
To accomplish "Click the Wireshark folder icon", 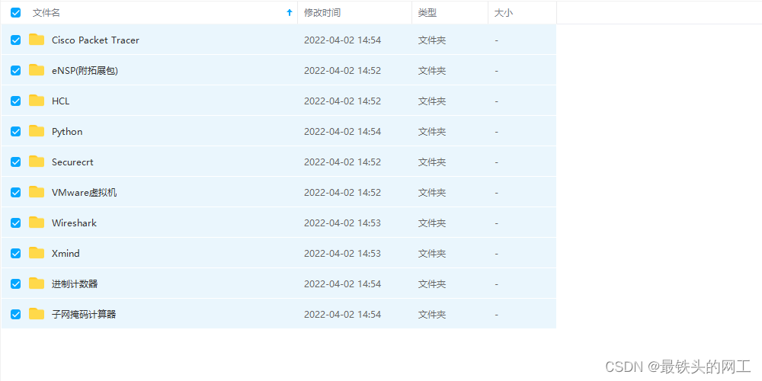I will pyautogui.click(x=37, y=223).
